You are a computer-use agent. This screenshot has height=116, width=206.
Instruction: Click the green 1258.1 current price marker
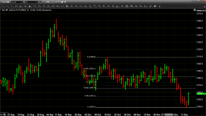coord(201,94)
